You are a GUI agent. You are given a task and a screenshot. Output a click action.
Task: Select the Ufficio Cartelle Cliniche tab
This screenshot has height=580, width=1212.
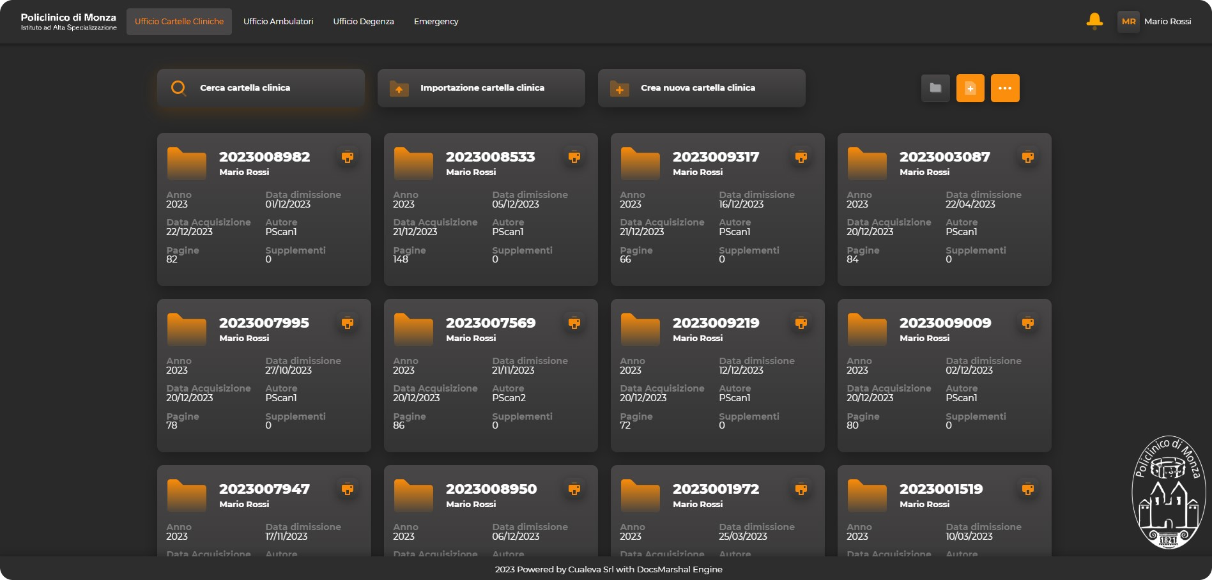coord(179,22)
